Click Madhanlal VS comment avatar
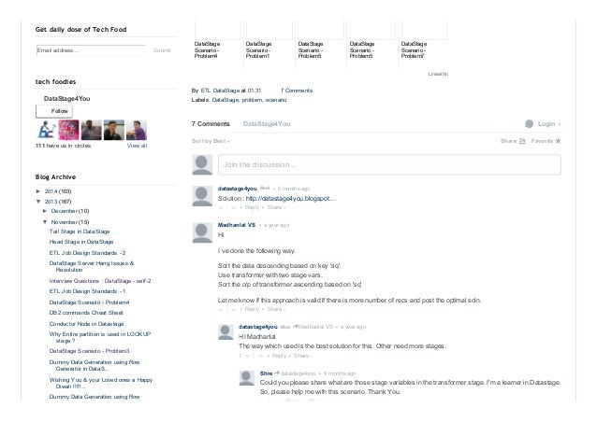 pos(202,232)
